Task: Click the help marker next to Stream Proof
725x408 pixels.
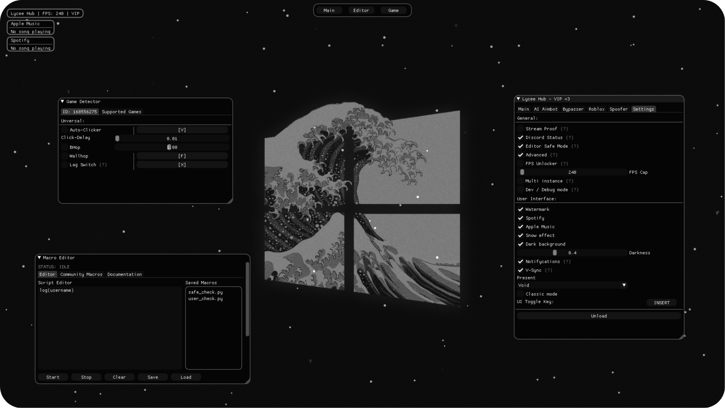Action: [x=564, y=129]
